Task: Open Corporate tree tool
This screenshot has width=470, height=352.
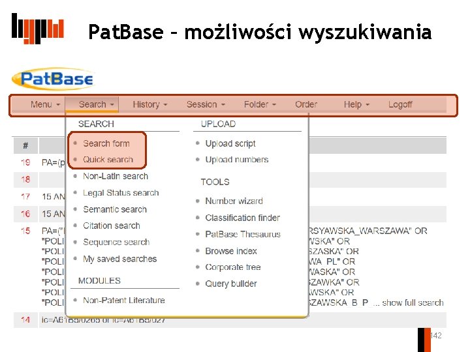Action: pyautogui.click(x=233, y=267)
